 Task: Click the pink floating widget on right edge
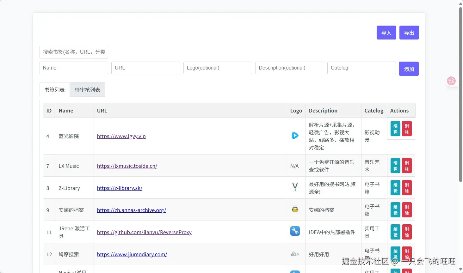click(451, 81)
